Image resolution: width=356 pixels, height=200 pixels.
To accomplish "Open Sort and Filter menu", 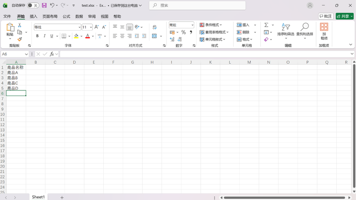I will (286, 31).
